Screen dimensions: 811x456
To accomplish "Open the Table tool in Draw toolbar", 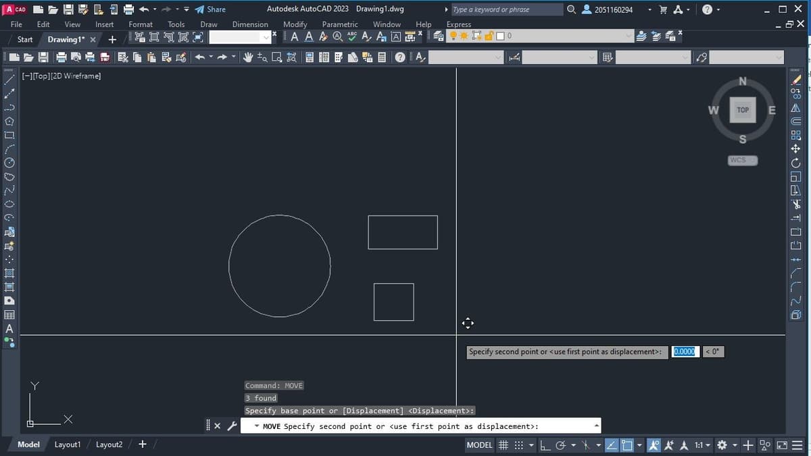I will pos(9,315).
